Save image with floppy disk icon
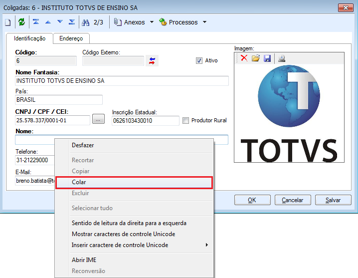This screenshot has height=278, width=358. [267, 58]
